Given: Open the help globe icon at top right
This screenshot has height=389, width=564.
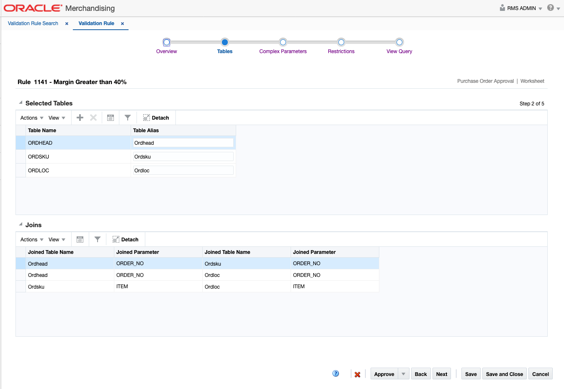Looking at the screenshot, I should click(x=550, y=8).
